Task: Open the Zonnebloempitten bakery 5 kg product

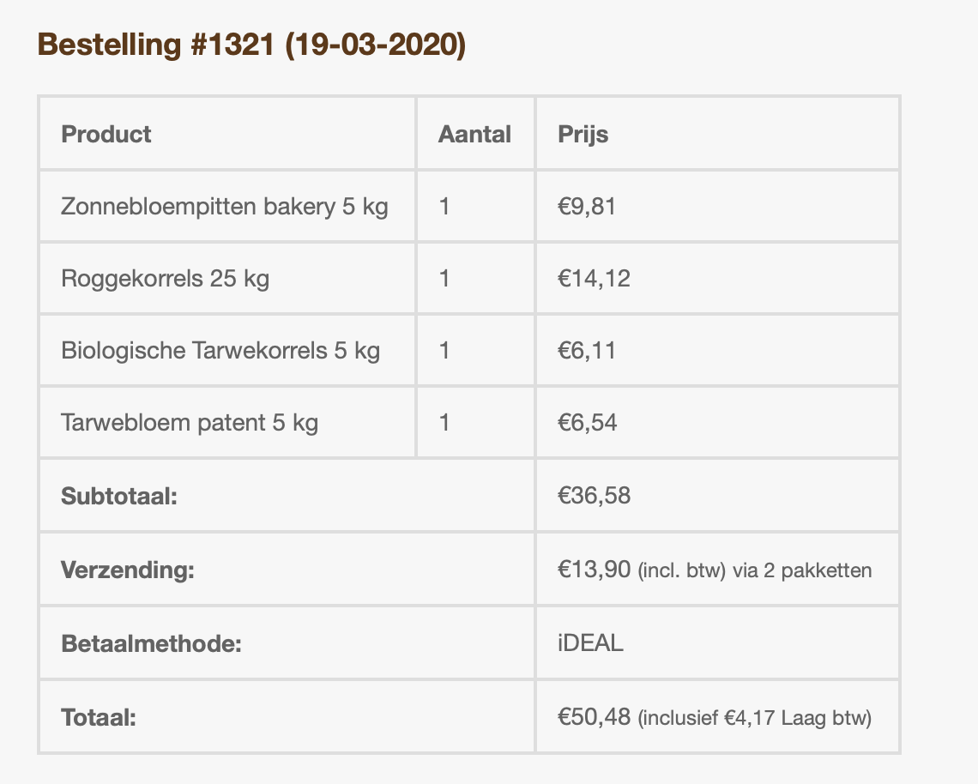Action: point(225,207)
